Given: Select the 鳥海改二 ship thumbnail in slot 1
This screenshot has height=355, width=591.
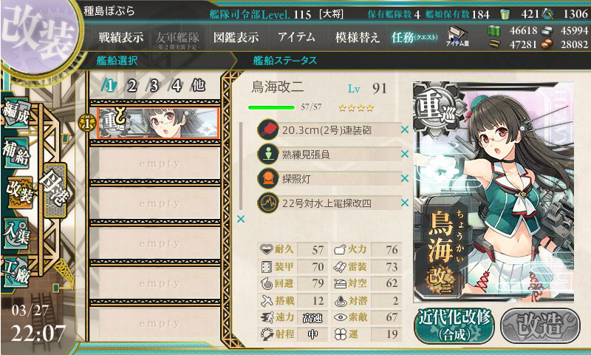Looking at the screenshot, I should tap(158, 124).
